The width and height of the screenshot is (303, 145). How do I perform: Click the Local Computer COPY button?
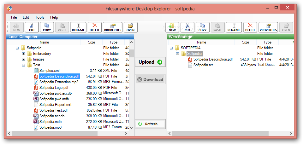(x=47, y=27)
